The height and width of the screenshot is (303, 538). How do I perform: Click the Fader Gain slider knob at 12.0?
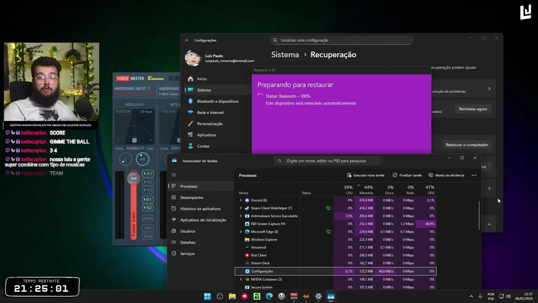pos(133,178)
